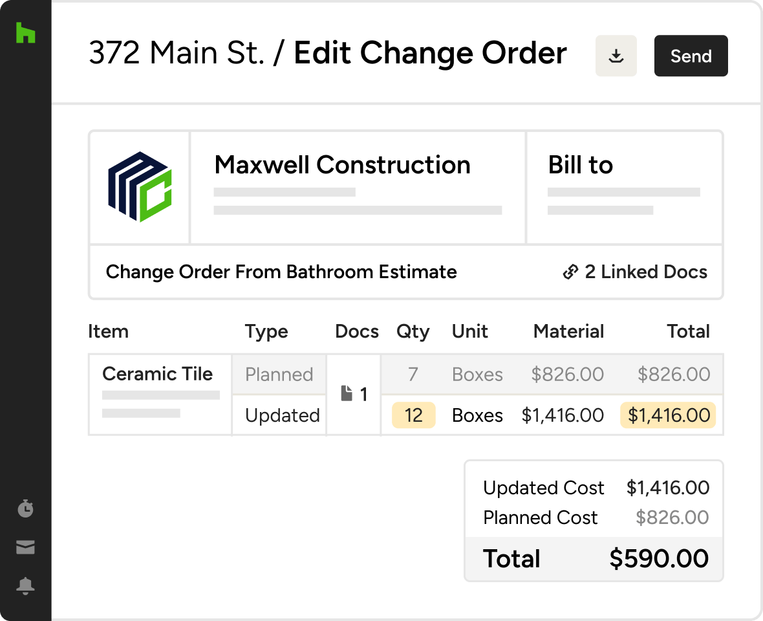This screenshot has height=621, width=763.
Task: Click the $590.00 Total amount
Action: click(x=658, y=559)
